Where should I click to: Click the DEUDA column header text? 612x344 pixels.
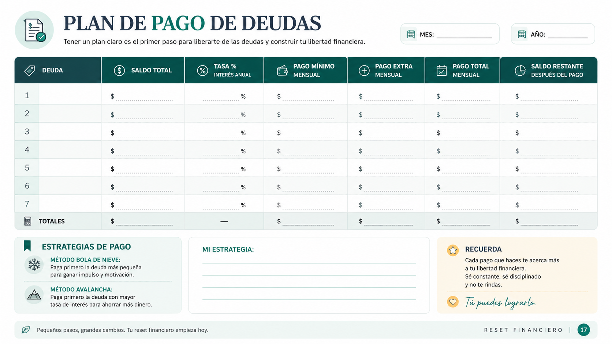(52, 70)
